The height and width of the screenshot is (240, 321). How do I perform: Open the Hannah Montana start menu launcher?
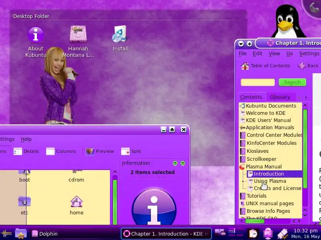point(6,234)
